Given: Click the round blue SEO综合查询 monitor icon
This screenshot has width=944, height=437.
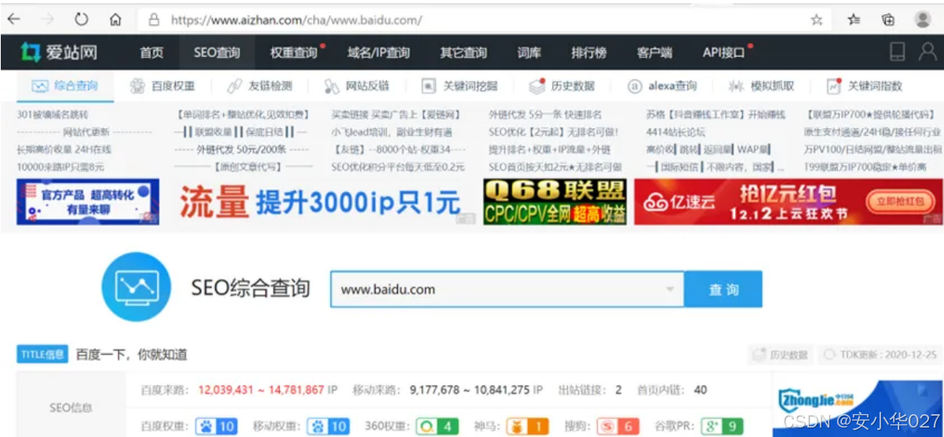Looking at the screenshot, I should [137, 288].
